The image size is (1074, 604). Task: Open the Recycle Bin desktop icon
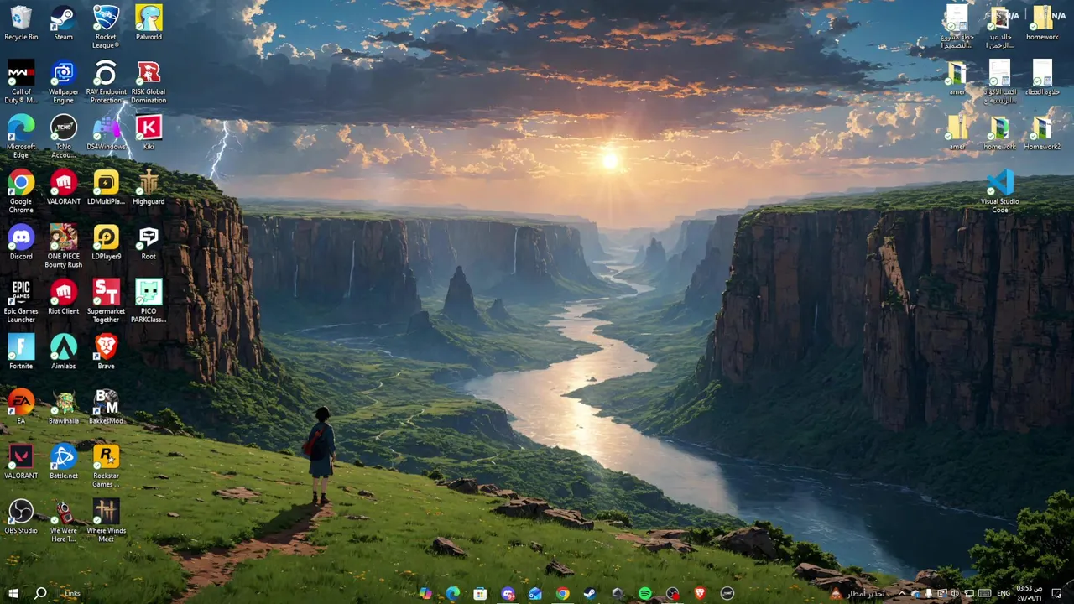click(x=21, y=23)
